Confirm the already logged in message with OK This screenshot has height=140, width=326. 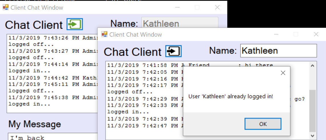click(x=263, y=124)
